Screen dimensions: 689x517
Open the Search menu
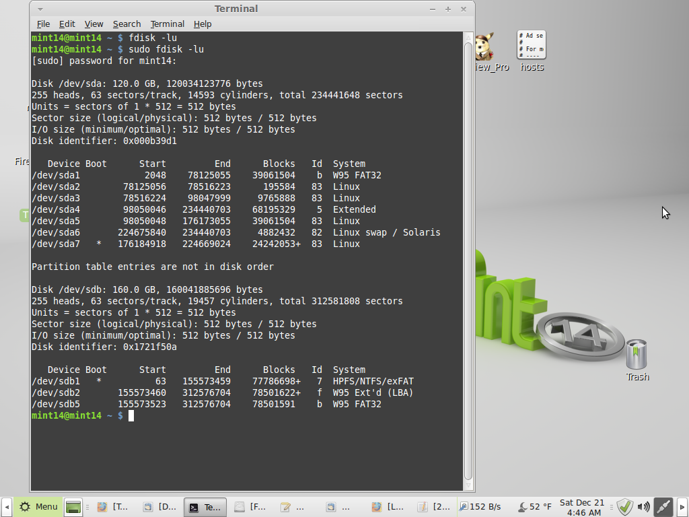point(126,24)
